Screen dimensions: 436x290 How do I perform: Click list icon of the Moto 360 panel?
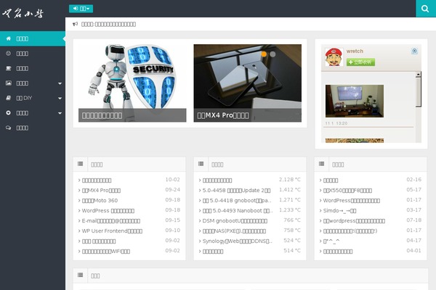pyautogui.click(x=81, y=164)
